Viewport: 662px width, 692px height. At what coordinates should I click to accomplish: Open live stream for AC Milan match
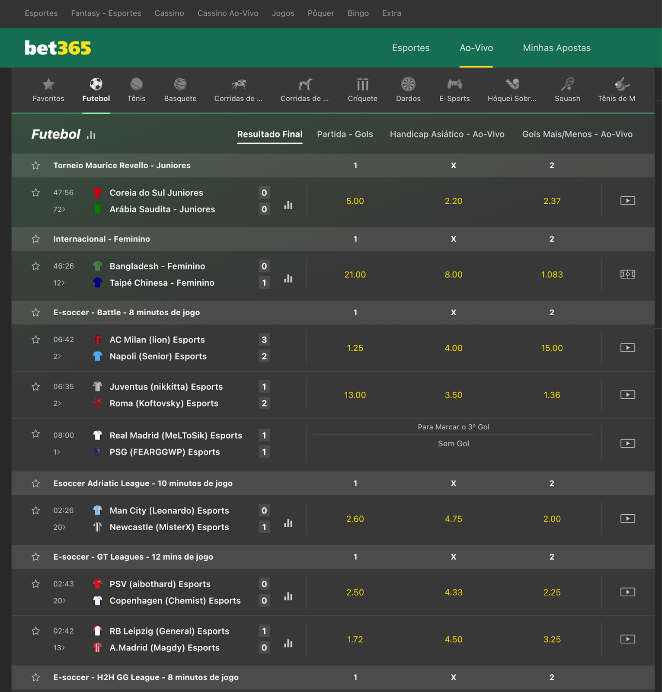627,348
